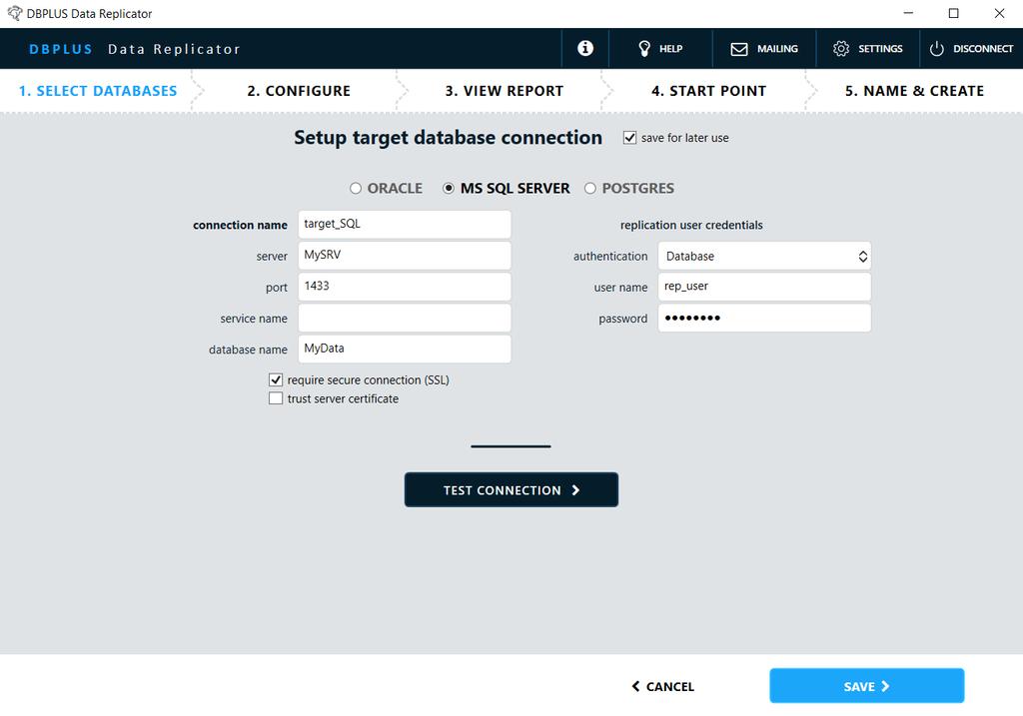Toggle save for later use checkbox

pos(629,138)
